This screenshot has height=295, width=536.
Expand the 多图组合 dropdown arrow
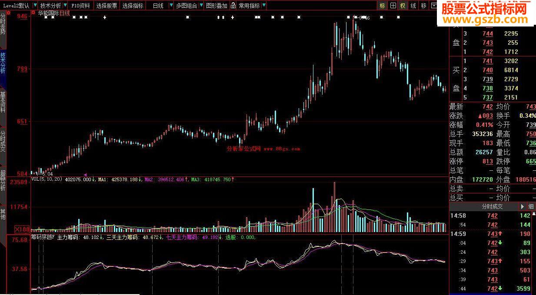click(x=201, y=6)
